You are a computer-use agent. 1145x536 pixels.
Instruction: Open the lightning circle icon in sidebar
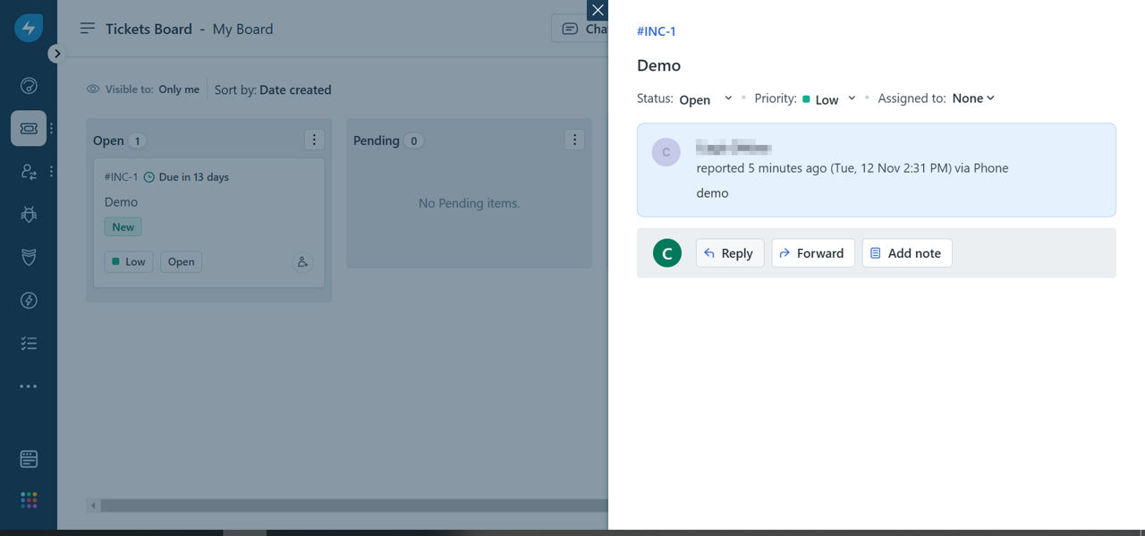29,301
